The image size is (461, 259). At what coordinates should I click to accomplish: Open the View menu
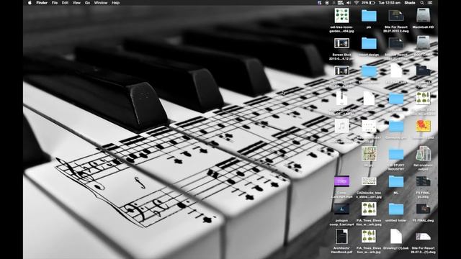(x=76, y=3)
